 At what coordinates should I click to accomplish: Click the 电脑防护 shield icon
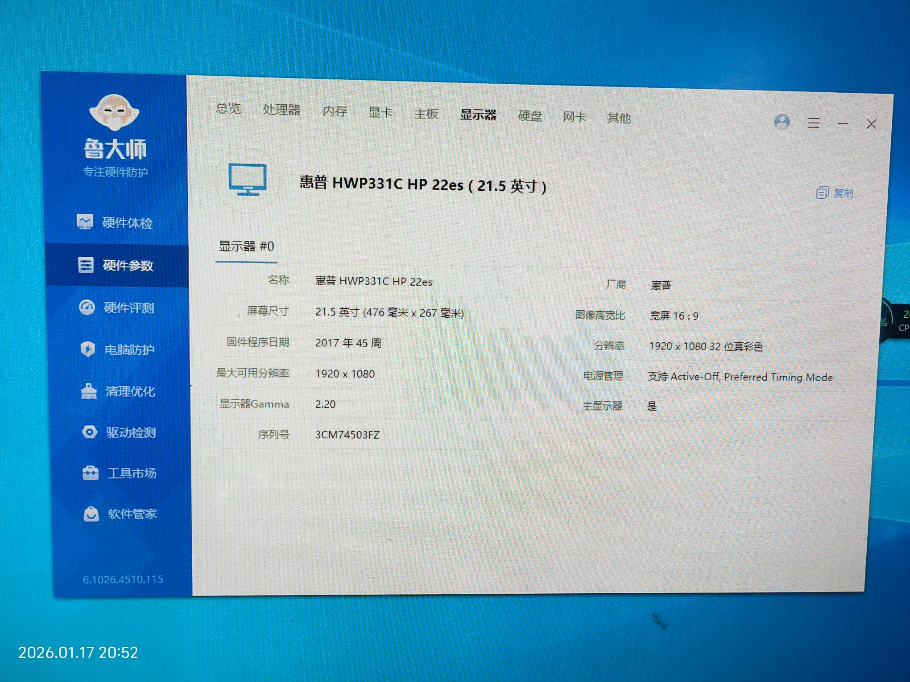click(88, 349)
